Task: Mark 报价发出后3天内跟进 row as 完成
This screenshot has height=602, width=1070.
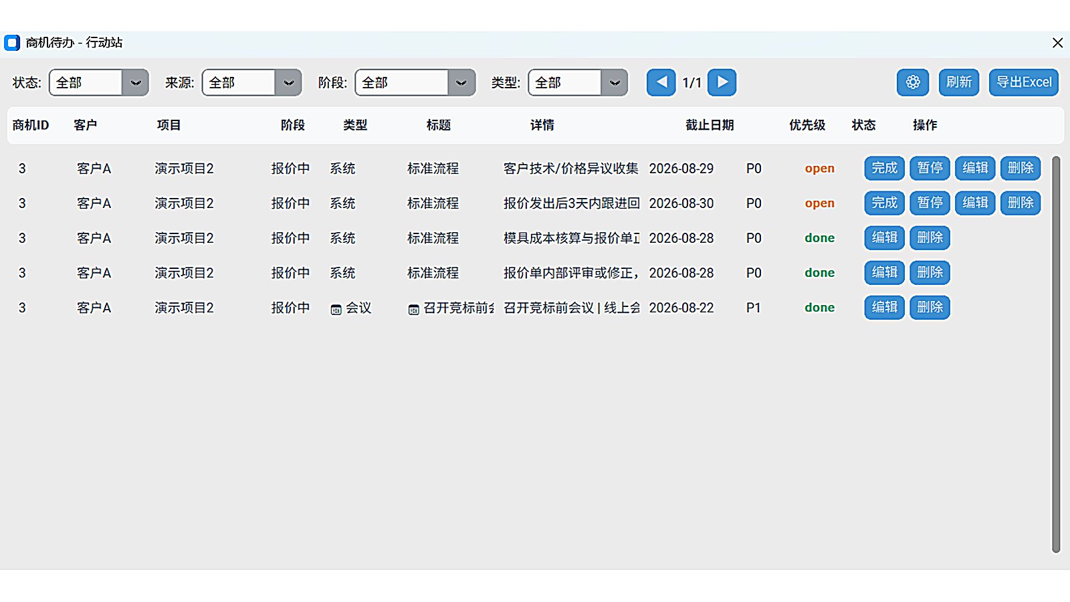Action: [x=885, y=203]
